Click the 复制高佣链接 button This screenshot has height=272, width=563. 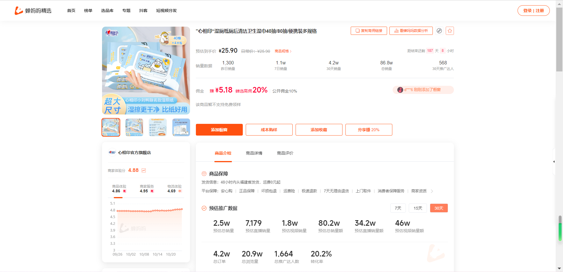click(x=369, y=31)
